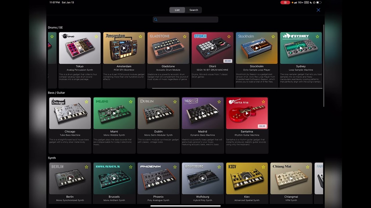
Task: Mark Brussels as favorite
Action: tap(131, 167)
